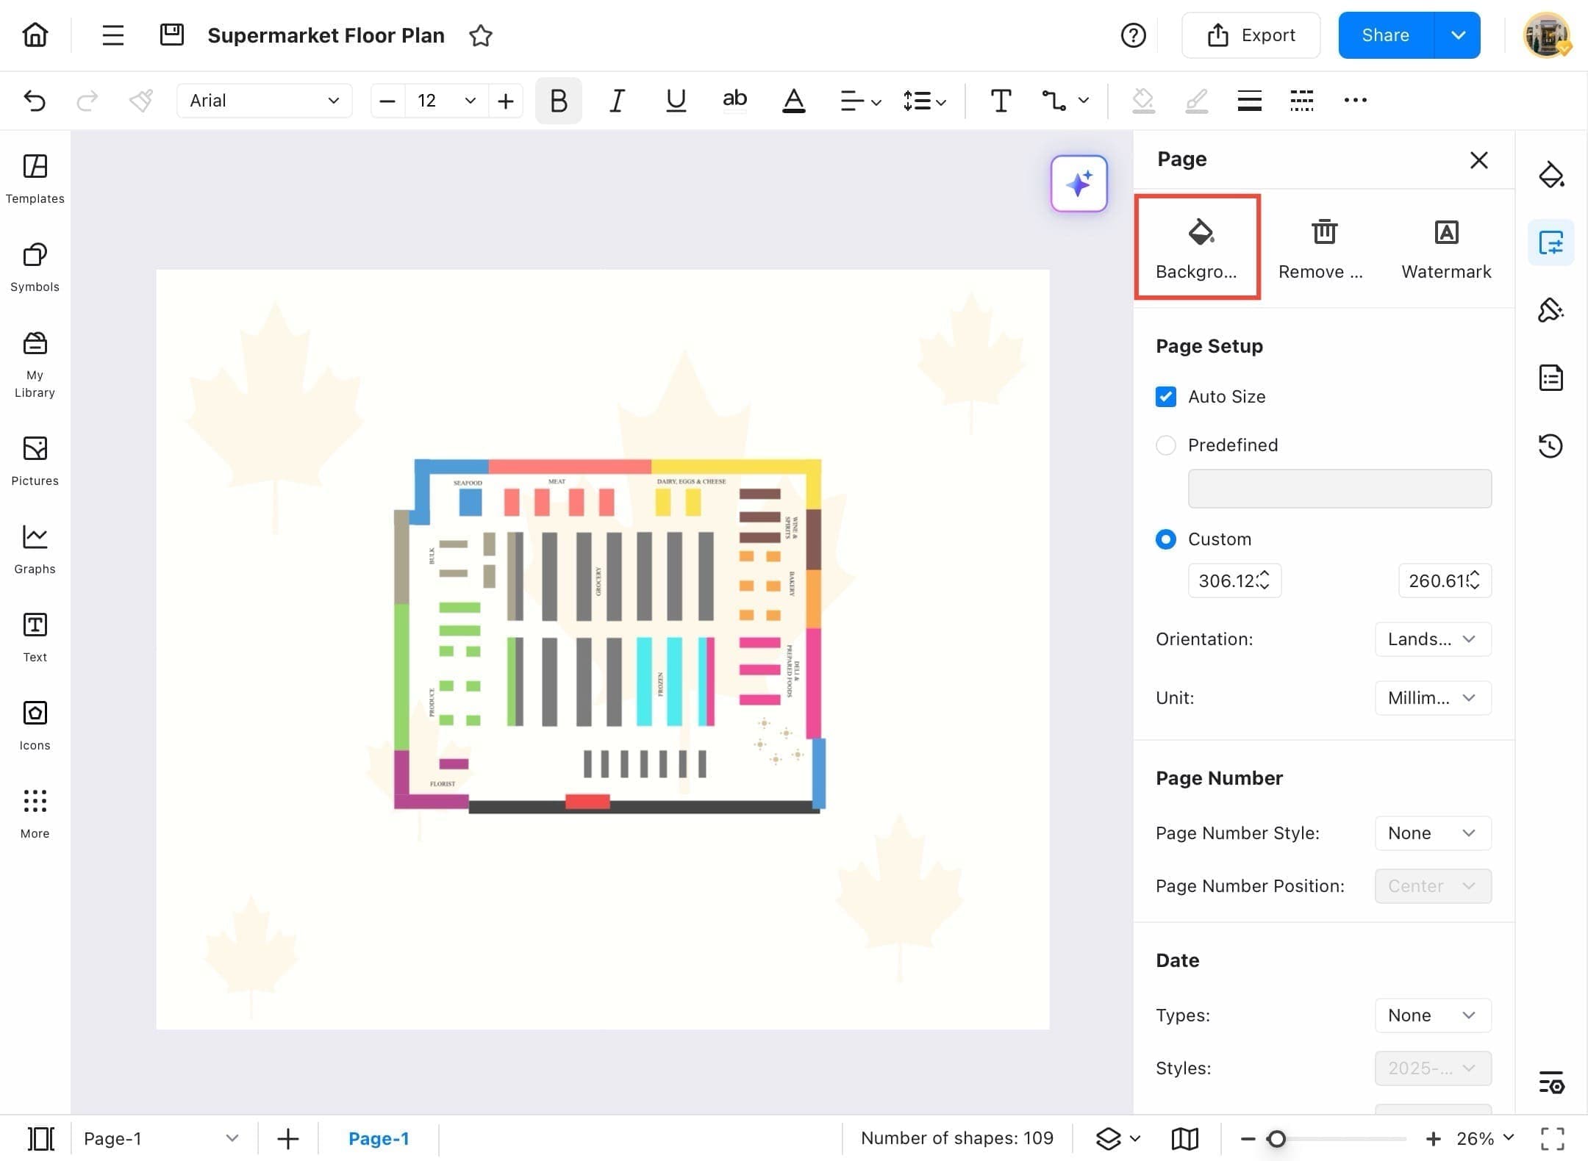The width and height of the screenshot is (1588, 1161).
Task: Click the zoom slider handle
Action: coord(1276,1138)
